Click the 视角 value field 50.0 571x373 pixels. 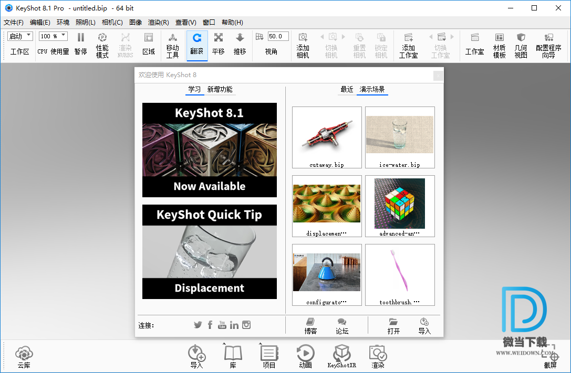pos(278,36)
